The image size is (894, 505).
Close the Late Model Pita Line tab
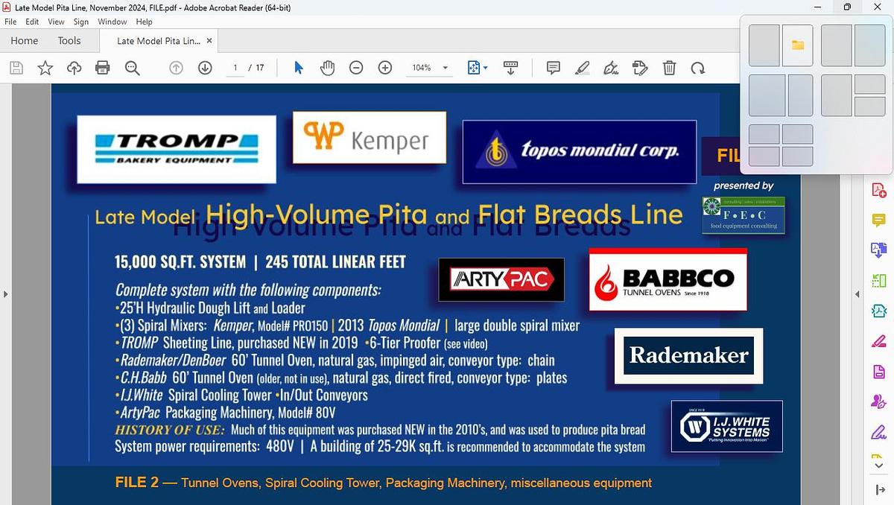(x=209, y=41)
